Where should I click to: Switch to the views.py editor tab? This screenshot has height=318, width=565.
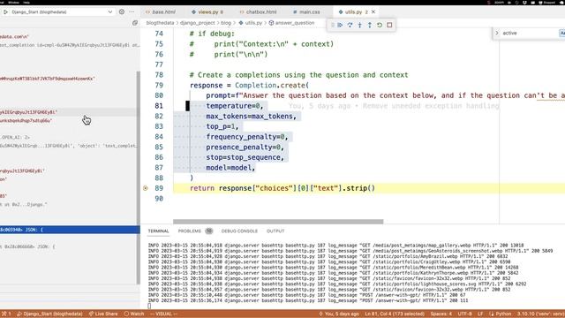207,11
